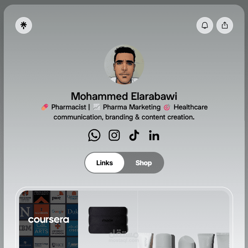Screen dimensions: 248x248
Task: Click the Mohammed Elarabawi profile name
Action: click(x=124, y=96)
